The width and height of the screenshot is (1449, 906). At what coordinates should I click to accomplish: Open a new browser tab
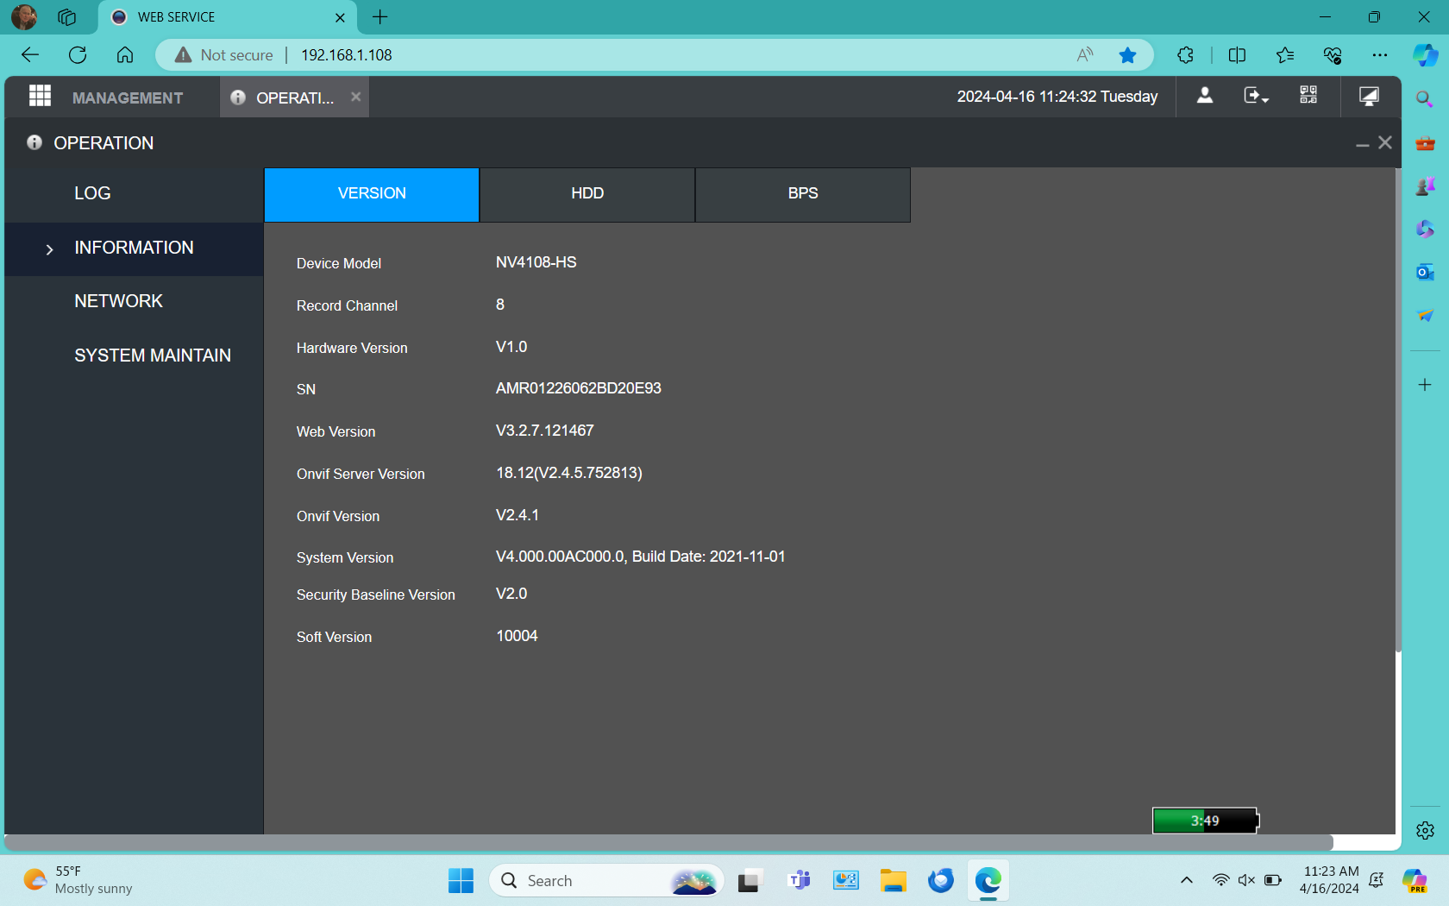(x=380, y=17)
